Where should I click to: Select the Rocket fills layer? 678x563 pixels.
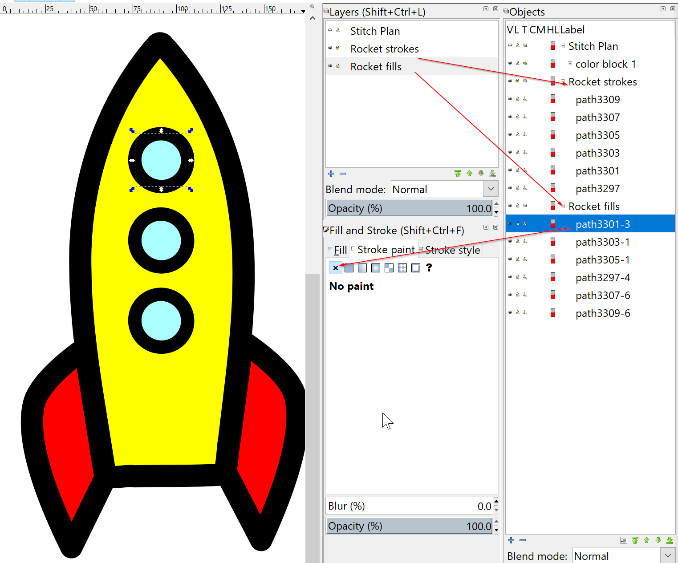tap(376, 67)
